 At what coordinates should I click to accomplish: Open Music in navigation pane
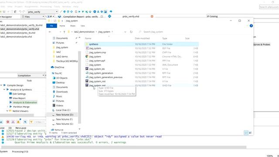(59, 96)
